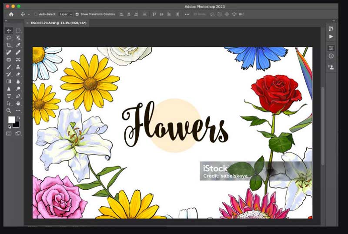This screenshot has height=234, width=348.
Task: Enable the Auto-Select checkbox
Action: (36, 14)
